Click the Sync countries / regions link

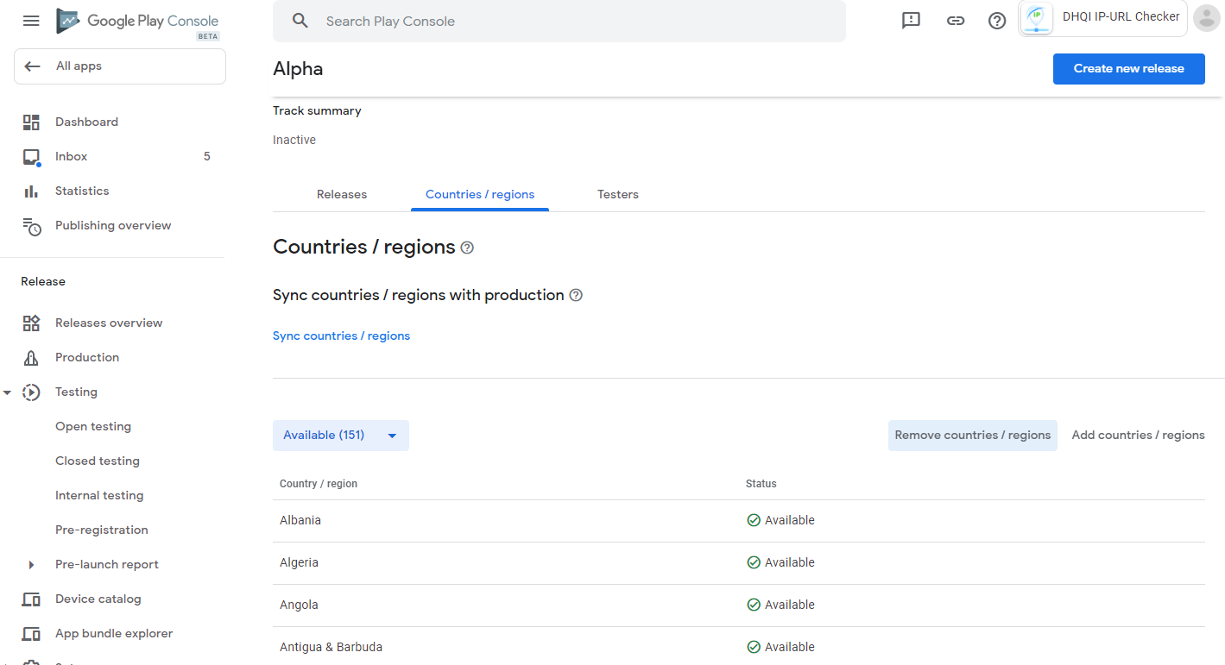coord(341,336)
